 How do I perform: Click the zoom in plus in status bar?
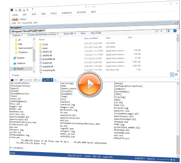point(174,160)
